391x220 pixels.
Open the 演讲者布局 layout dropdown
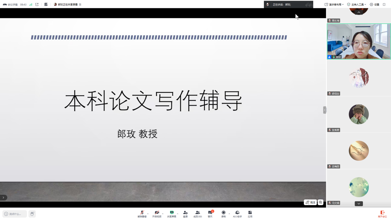coord(334,5)
